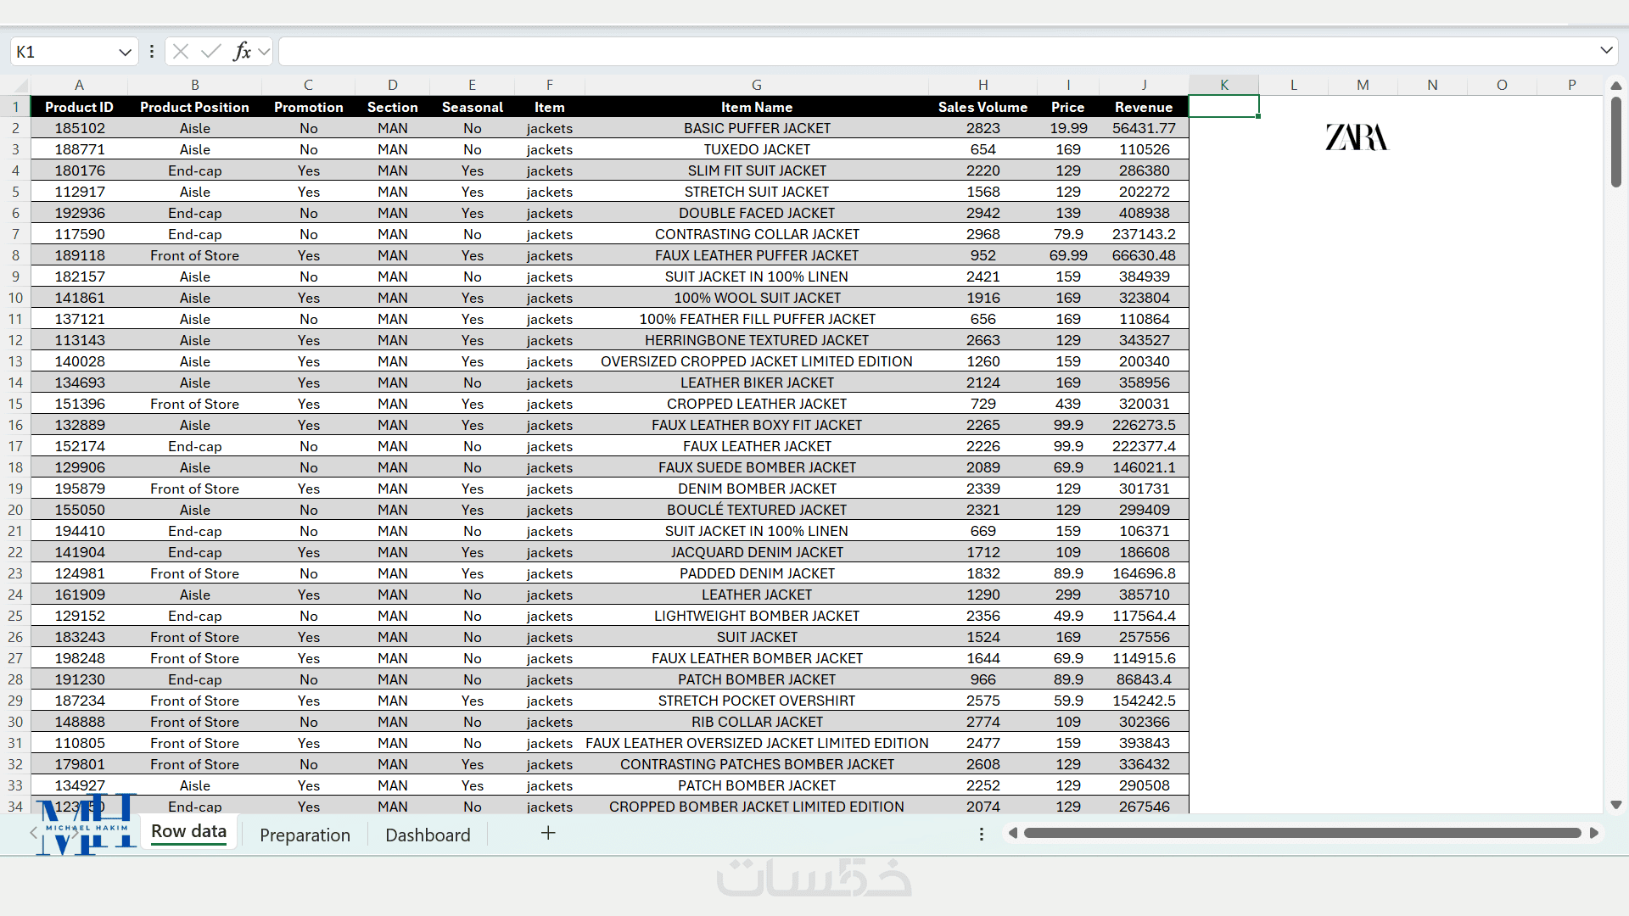The width and height of the screenshot is (1629, 916).
Task: Expand the formula bar chevron
Action: [x=1606, y=51]
